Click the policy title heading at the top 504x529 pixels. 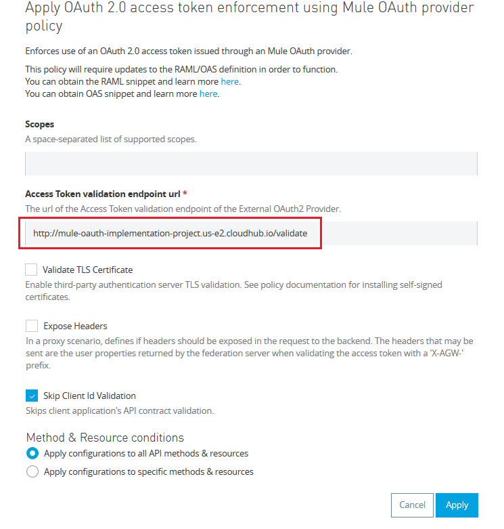(x=249, y=17)
